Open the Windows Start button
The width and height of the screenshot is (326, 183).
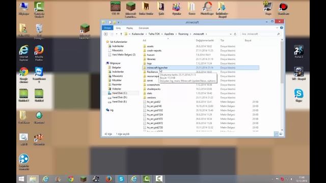[21, 179]
